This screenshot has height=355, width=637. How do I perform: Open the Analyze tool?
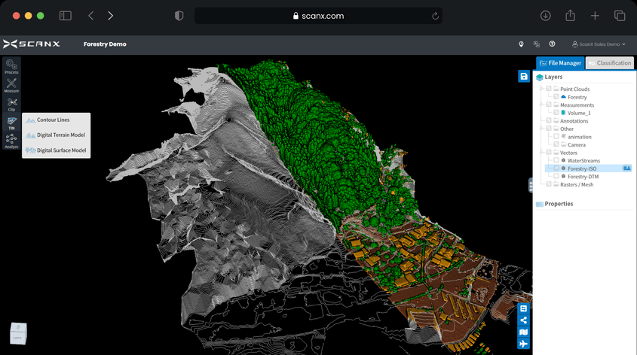click(11, 141)
